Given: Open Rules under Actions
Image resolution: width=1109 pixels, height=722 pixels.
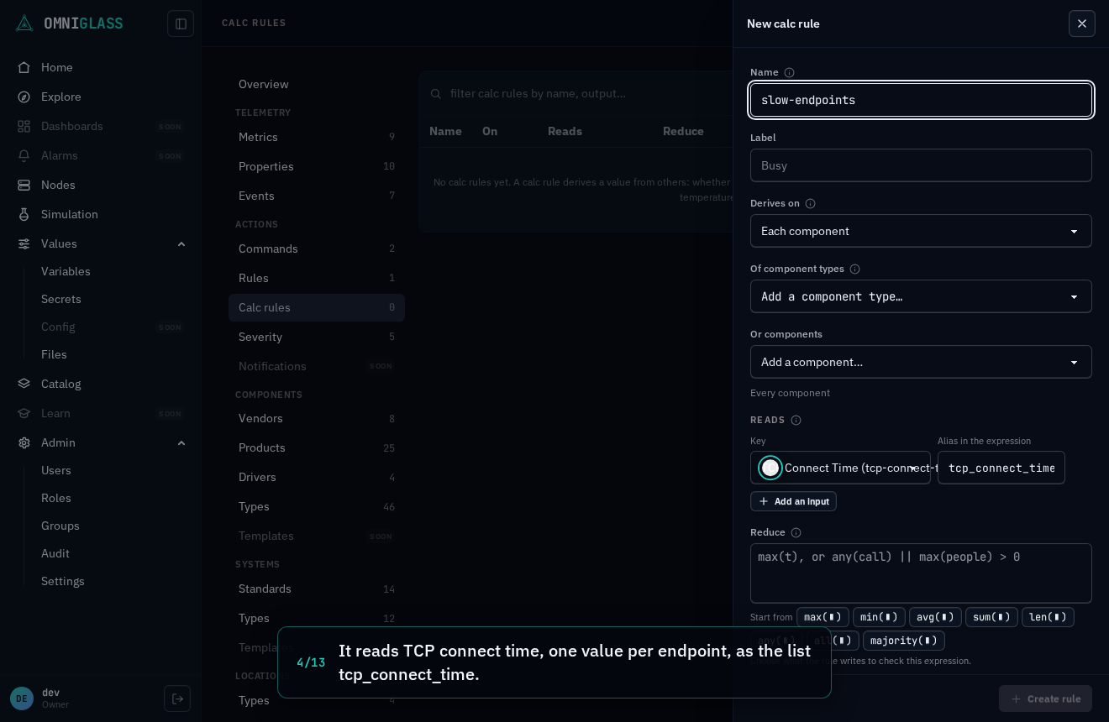Looking at the screenshot, I should point(316,278).
